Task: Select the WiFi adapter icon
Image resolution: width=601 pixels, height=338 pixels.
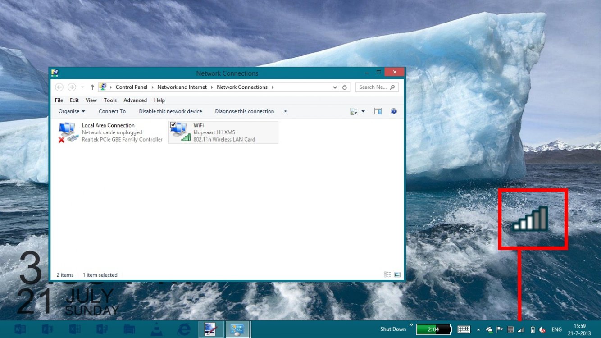Action: 180,132
